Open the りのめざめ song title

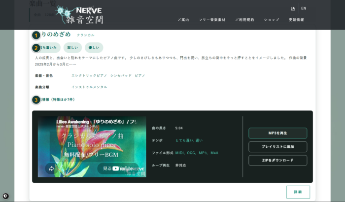pos(56,34)
